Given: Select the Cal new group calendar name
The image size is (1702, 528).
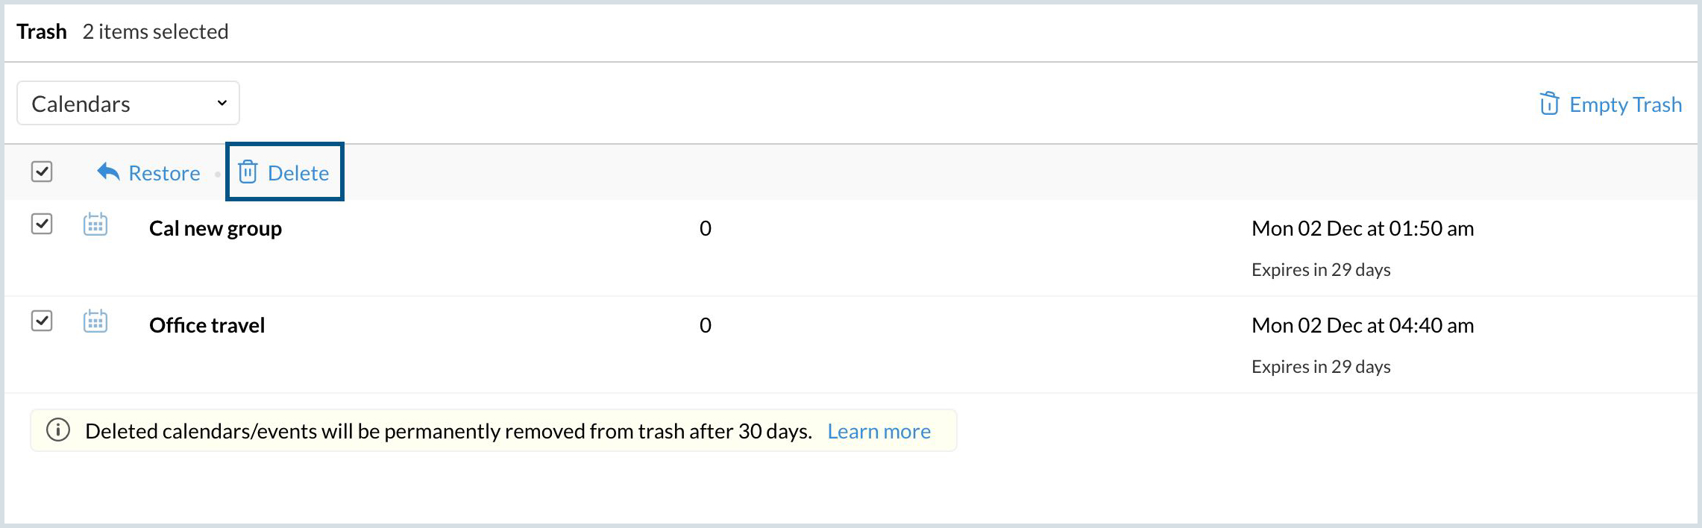Looking at the screenshot, I should tap(216, 228).
